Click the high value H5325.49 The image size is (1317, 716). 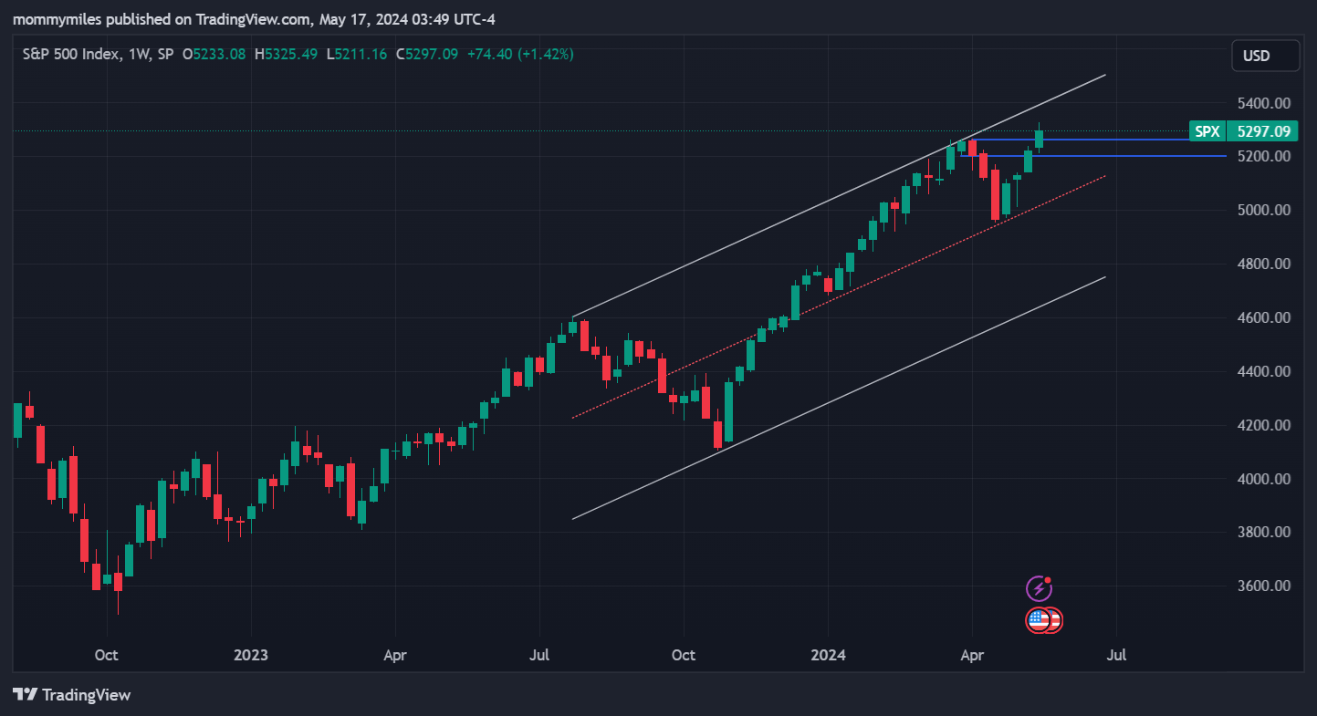click(287, 54)
